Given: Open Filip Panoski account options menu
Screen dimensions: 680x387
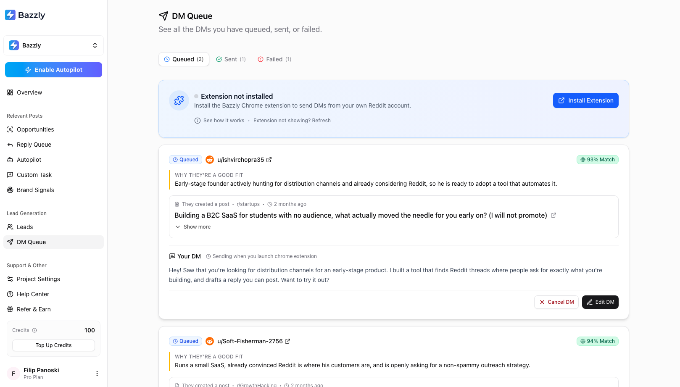Looking at the screenshot, I should click(97, 374).
